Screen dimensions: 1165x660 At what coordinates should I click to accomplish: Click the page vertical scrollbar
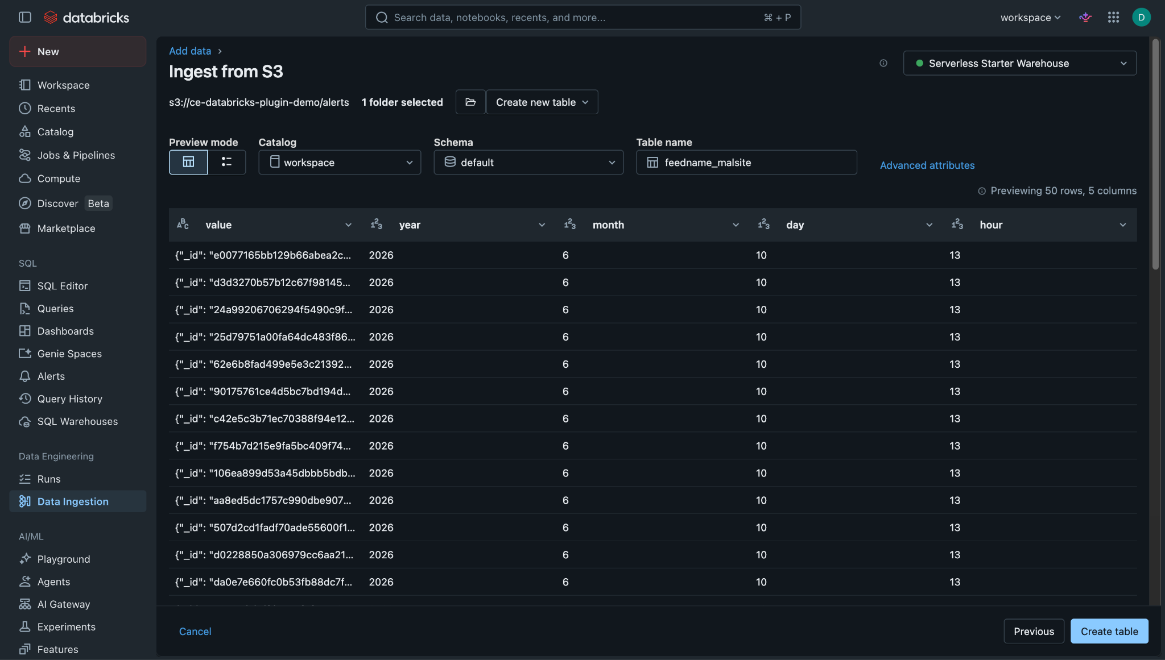click(x=1155, y=153)
